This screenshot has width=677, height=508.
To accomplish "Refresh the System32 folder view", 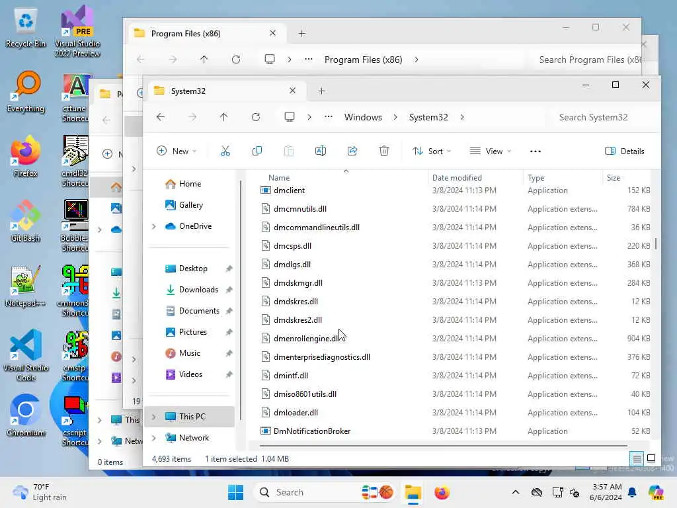I will click(x=256, y=117).
